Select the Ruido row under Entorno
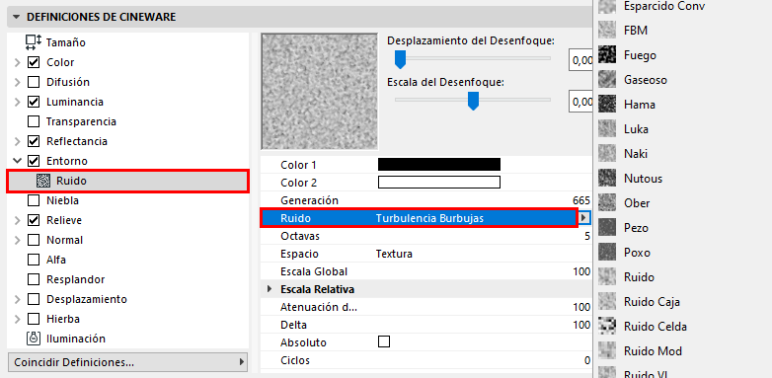 [128, 182]
